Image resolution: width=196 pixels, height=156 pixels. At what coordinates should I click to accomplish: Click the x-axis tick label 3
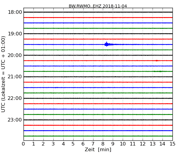pyautogui.click(x=53, y=144)
